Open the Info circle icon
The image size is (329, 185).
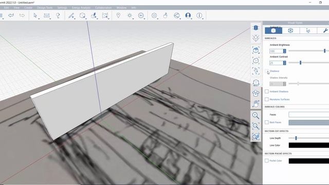pyautogui.click(x=199, y=15)
